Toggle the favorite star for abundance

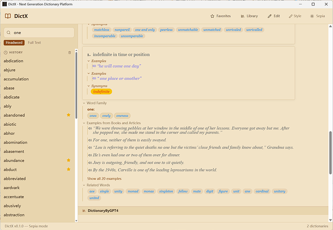(x=69, y=160)
